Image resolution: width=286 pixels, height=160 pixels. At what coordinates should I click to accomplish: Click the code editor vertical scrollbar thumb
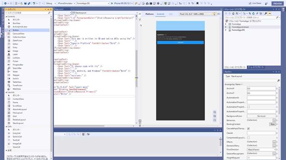coord(136,68)
